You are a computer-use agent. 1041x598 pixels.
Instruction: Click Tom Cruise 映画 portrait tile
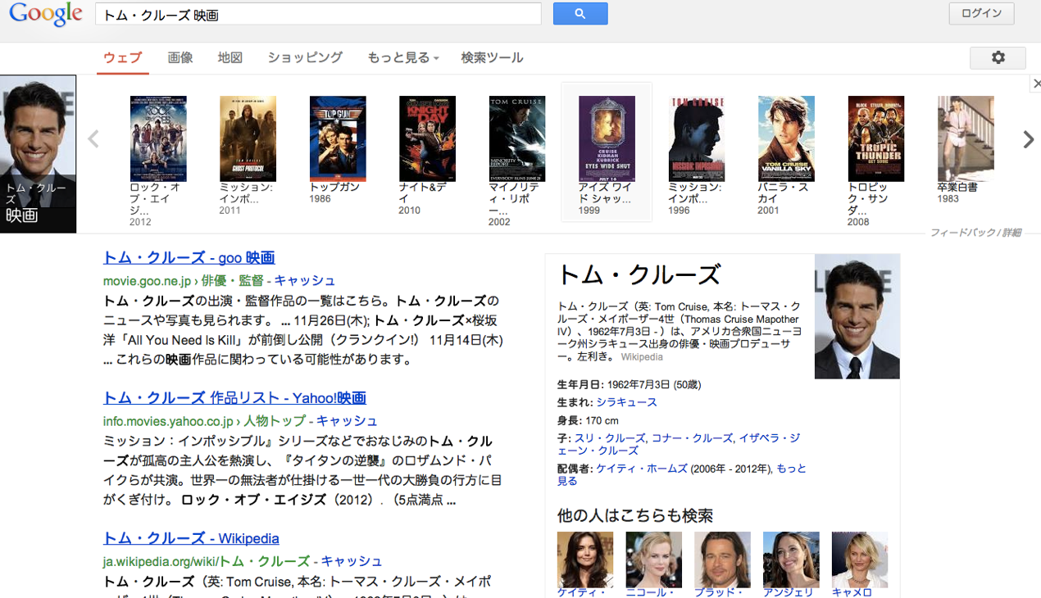click(x=38, y=154)
